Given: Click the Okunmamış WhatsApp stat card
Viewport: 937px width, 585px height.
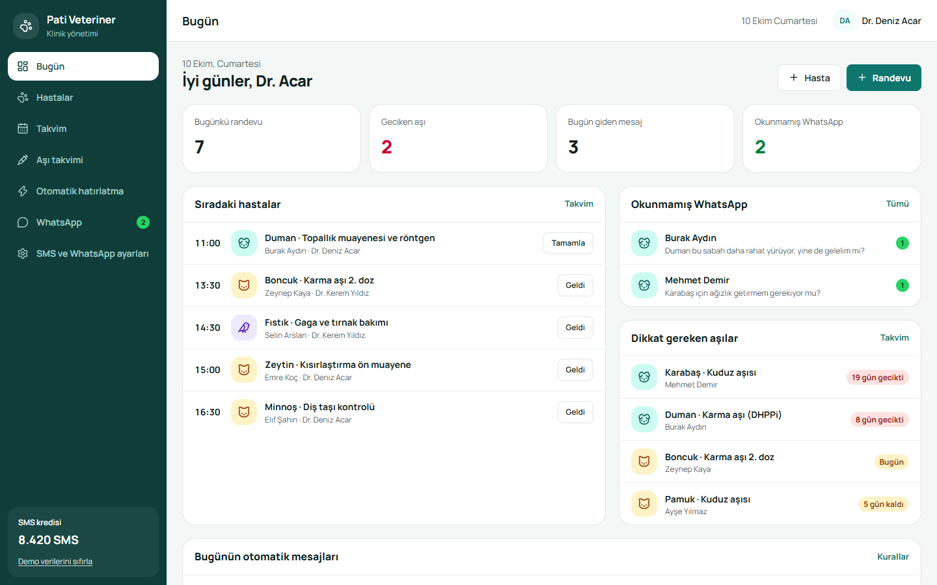Looking at the screenshot, I should coord(832,138).
